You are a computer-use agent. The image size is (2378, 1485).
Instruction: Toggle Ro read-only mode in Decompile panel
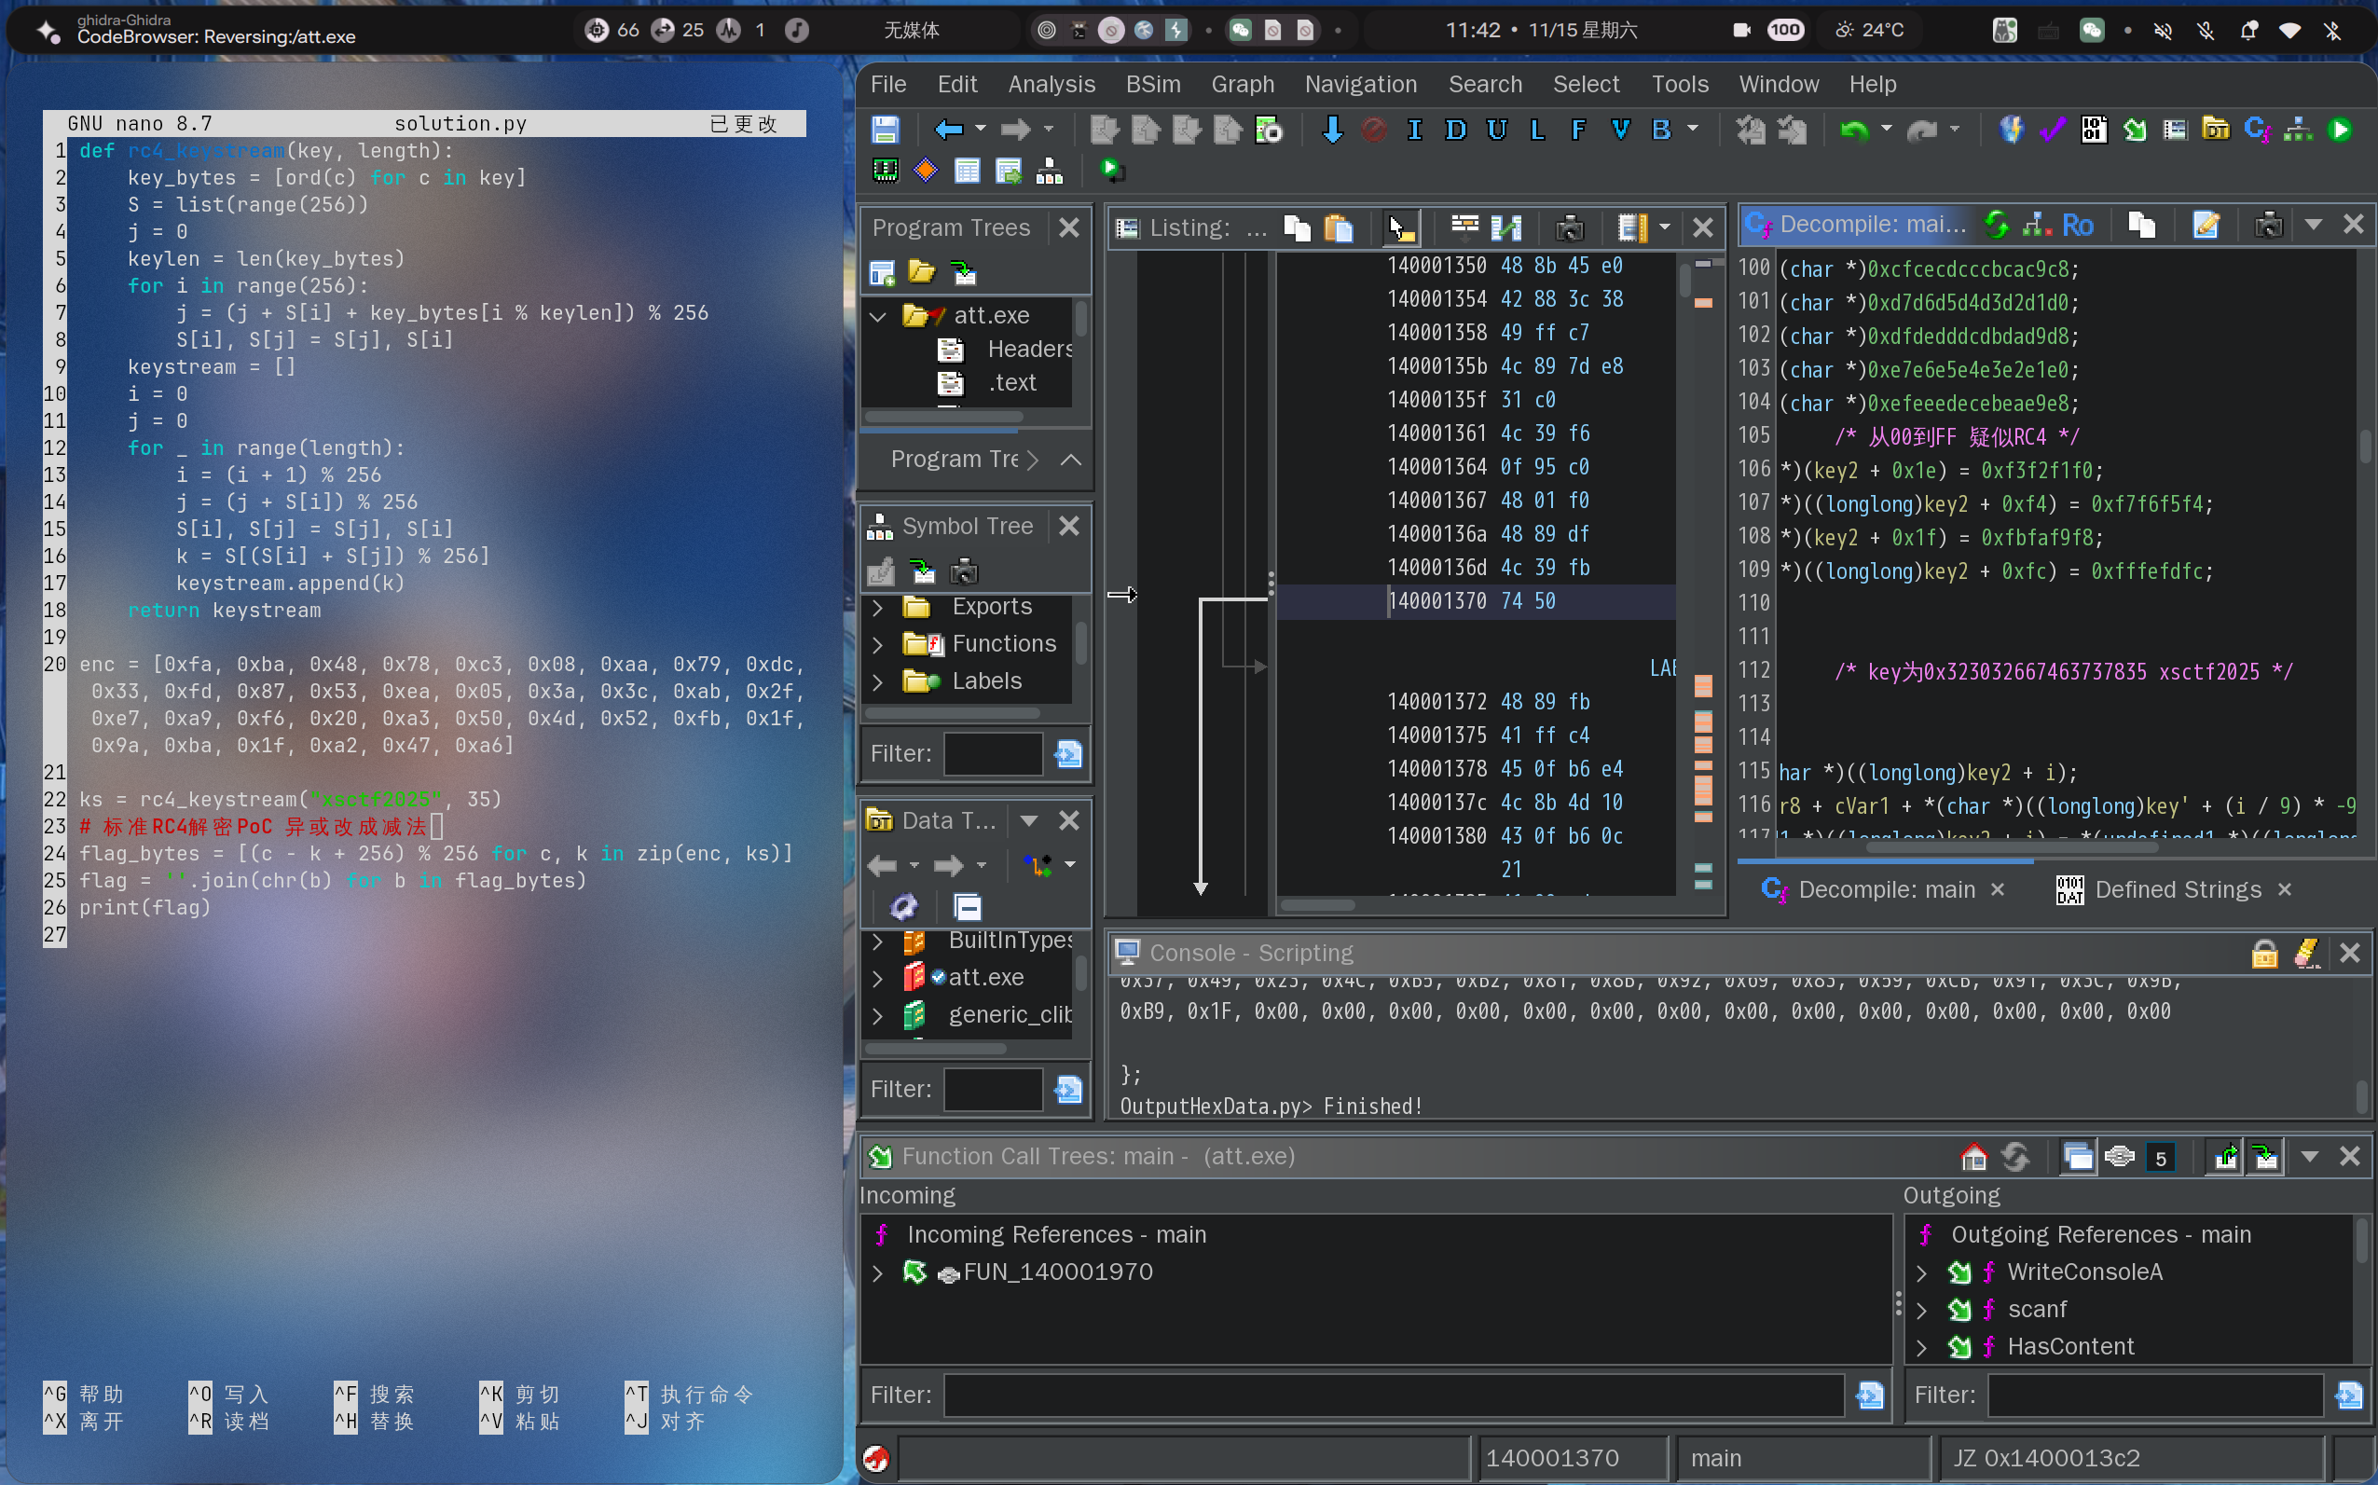click(2078, 225)
